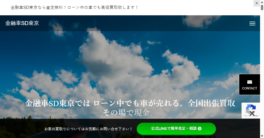This screenshot has width=264, height=138.
Task: Open the hamburger navigation menu
Action: click(x=252, y=23)
